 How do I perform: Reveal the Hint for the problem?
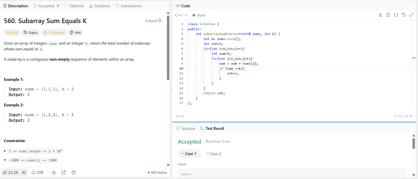point(75,32)
